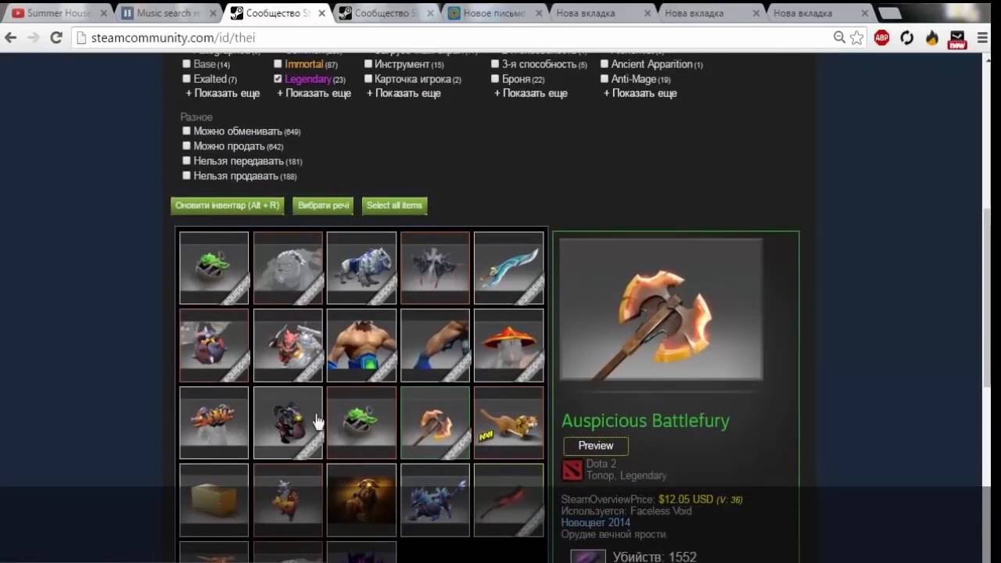Check the Нельзя передавать checkbox
Image resolution: width=1001 pixels, height=563 pixels.
(186, 161)
